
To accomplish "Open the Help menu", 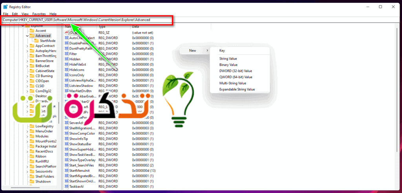I will point(53,14).
